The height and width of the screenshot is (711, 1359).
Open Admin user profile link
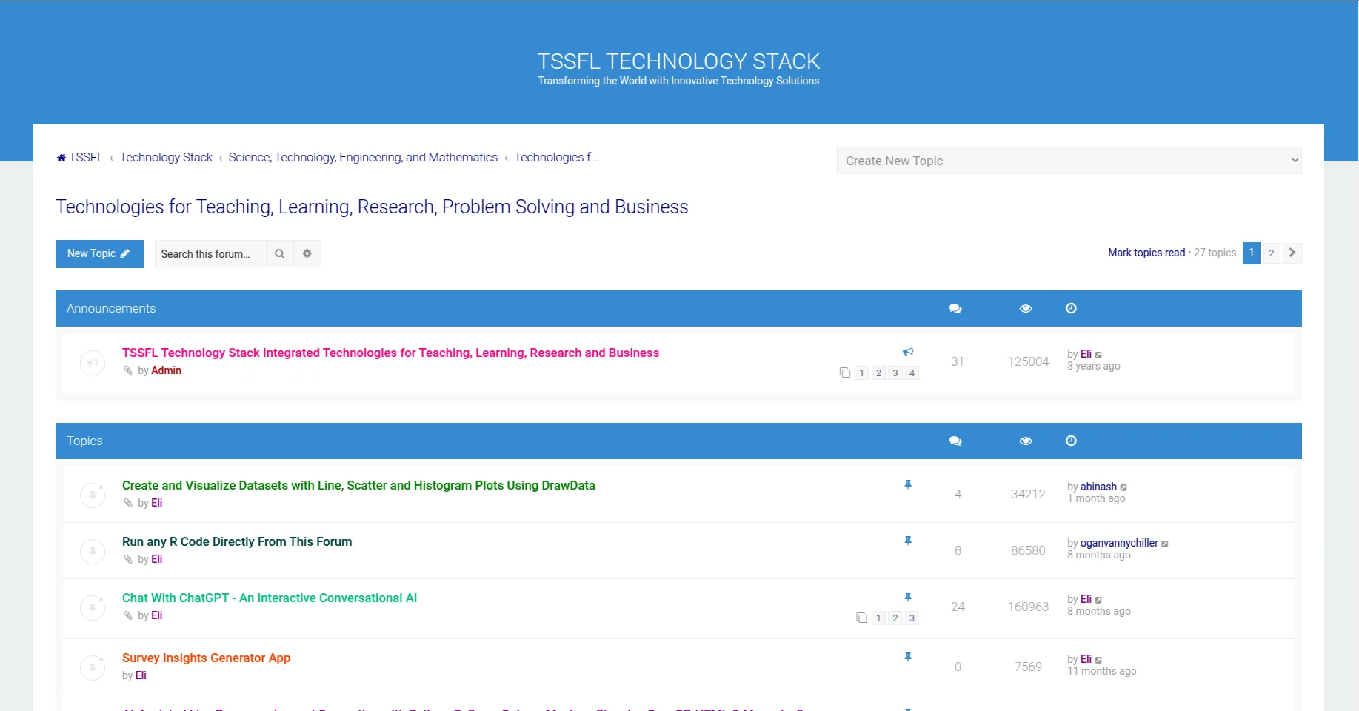pyautogui.click(x=166, y=370)
